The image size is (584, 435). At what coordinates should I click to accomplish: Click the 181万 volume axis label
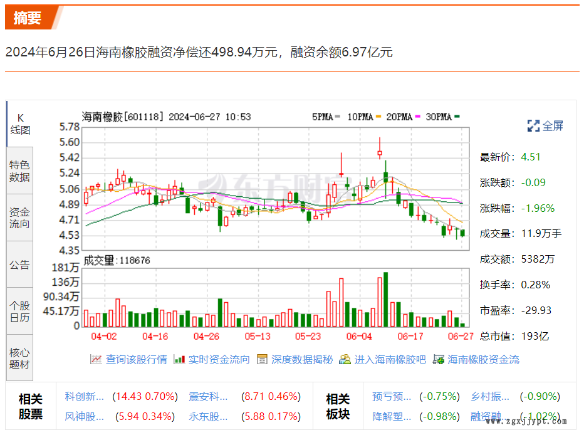click(65, 268)
